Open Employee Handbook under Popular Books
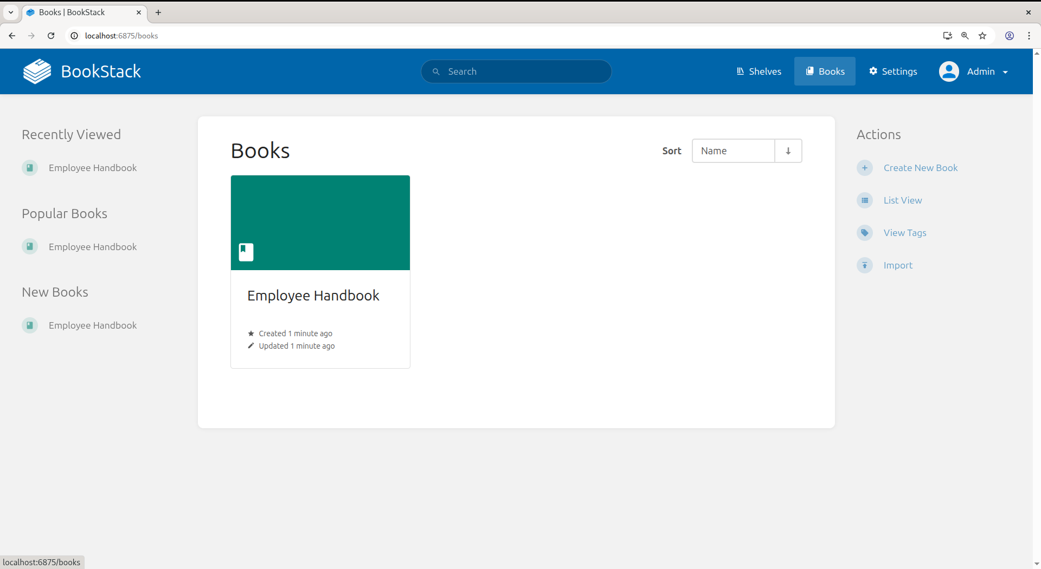Image resolution: width=1041 pixels, height=569 pixels. click(93, 247)
